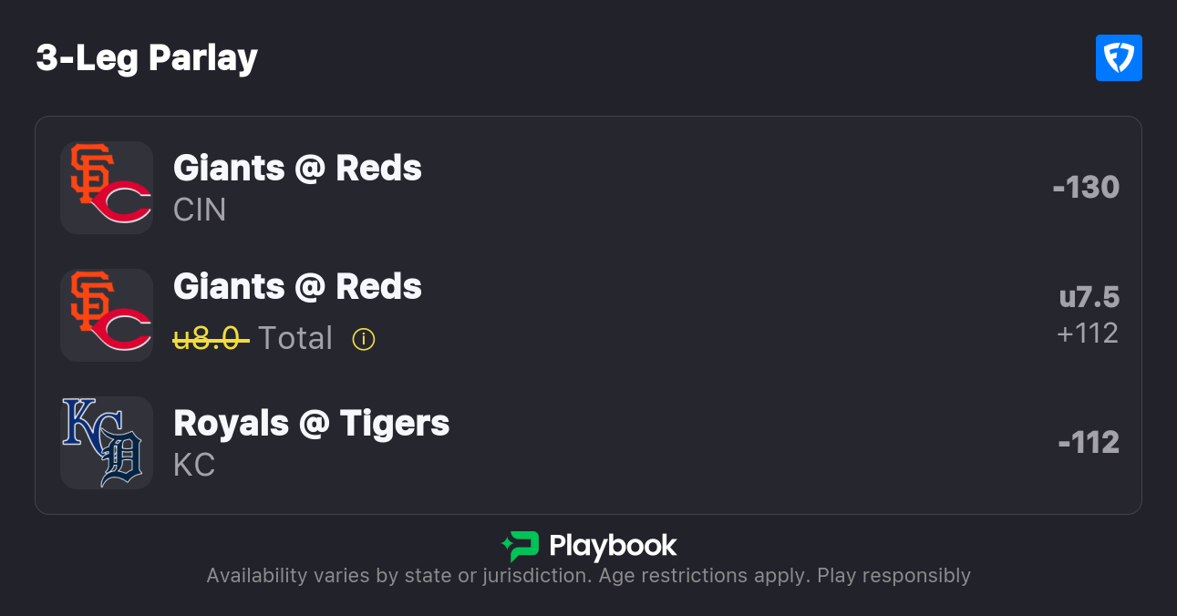Open the Royals @ Tigers matchup title
The width and height of the screenshot is (1177, 616).
pyautogui.click(x=311, y=424)
